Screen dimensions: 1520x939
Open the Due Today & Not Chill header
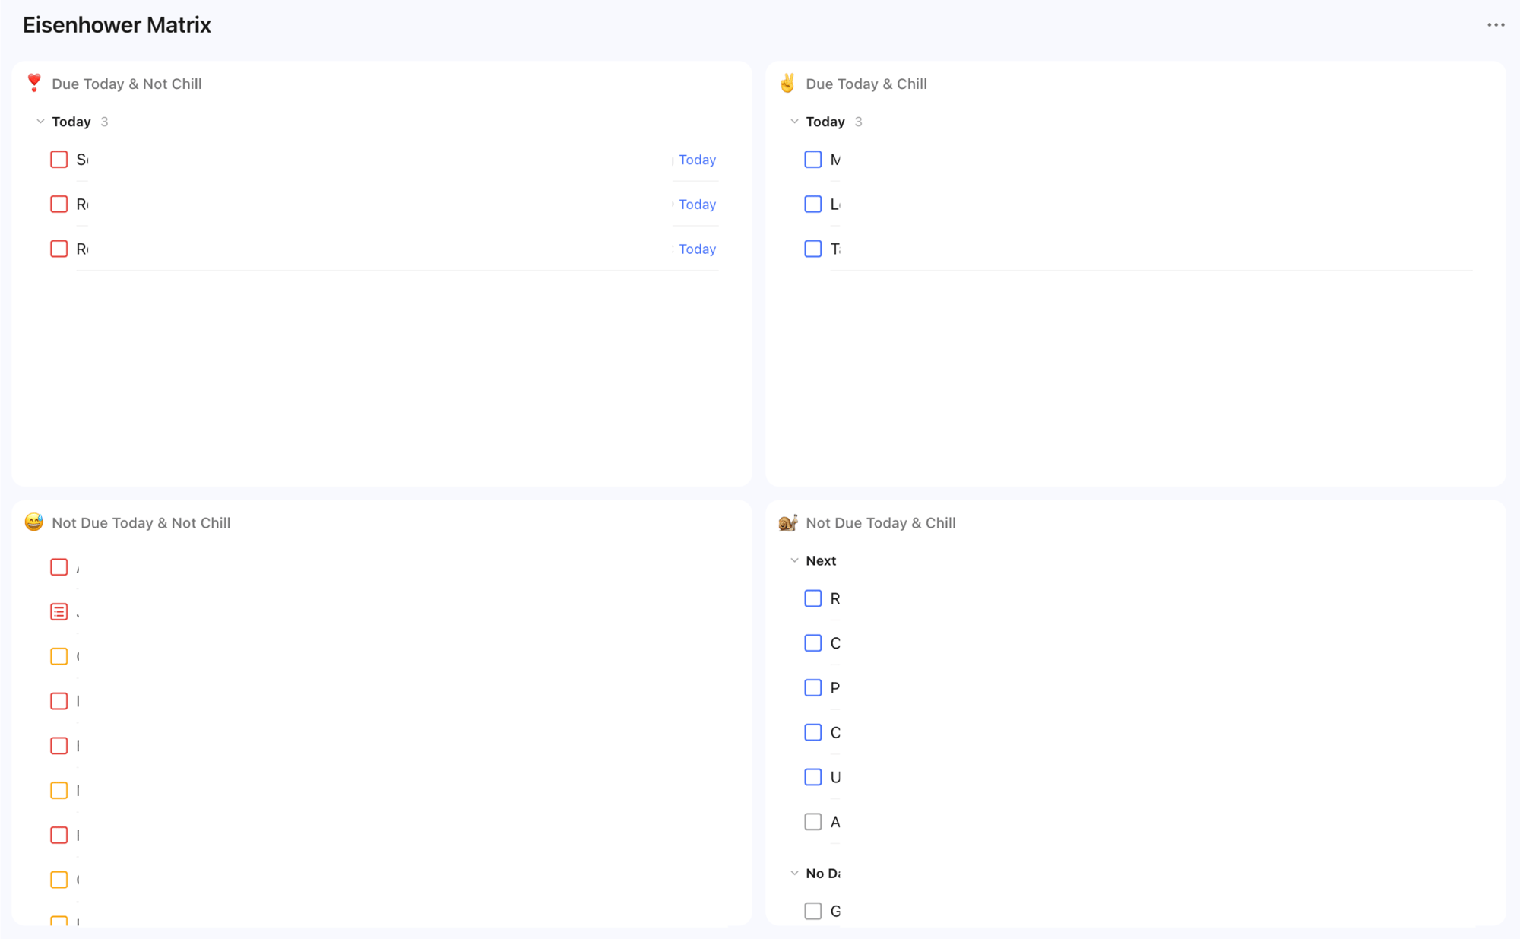pyautogui.click(x=126, y=84)
